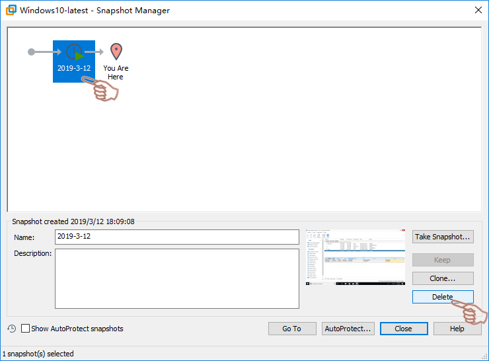
Task: Click the You Are Here pin marker
Action: pos(116,52)
